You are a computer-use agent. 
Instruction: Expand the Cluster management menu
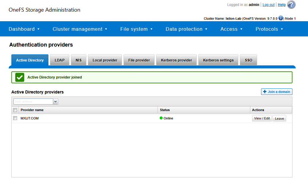point(80,29)
